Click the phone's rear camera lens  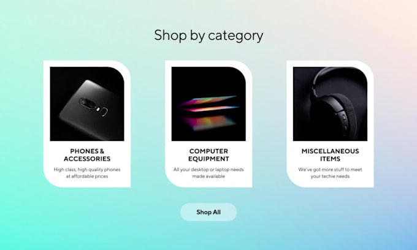pyautogui.click(x=84, y=102)
